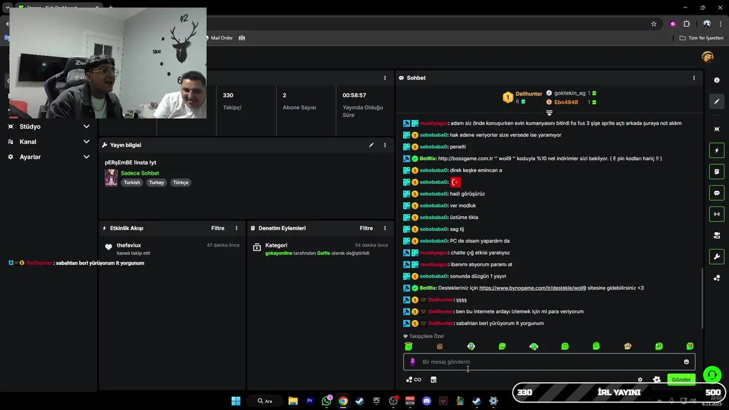
Task: Expand the chat leaderboard arrow
Action: (549, 113)
